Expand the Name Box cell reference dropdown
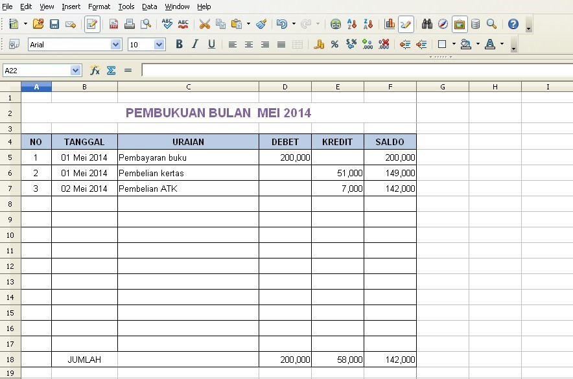573x379 pixels. 76,70
